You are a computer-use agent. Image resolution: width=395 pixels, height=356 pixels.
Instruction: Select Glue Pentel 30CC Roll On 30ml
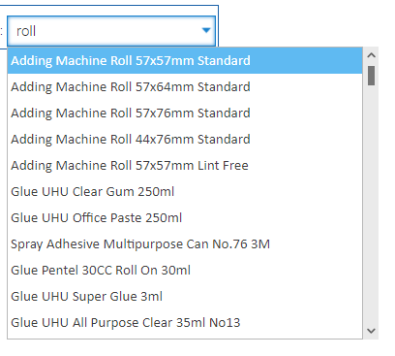click(x=185, y=270)
